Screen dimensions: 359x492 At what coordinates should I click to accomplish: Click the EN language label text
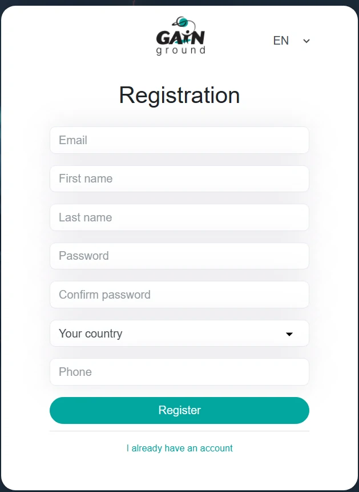(281, 41)
